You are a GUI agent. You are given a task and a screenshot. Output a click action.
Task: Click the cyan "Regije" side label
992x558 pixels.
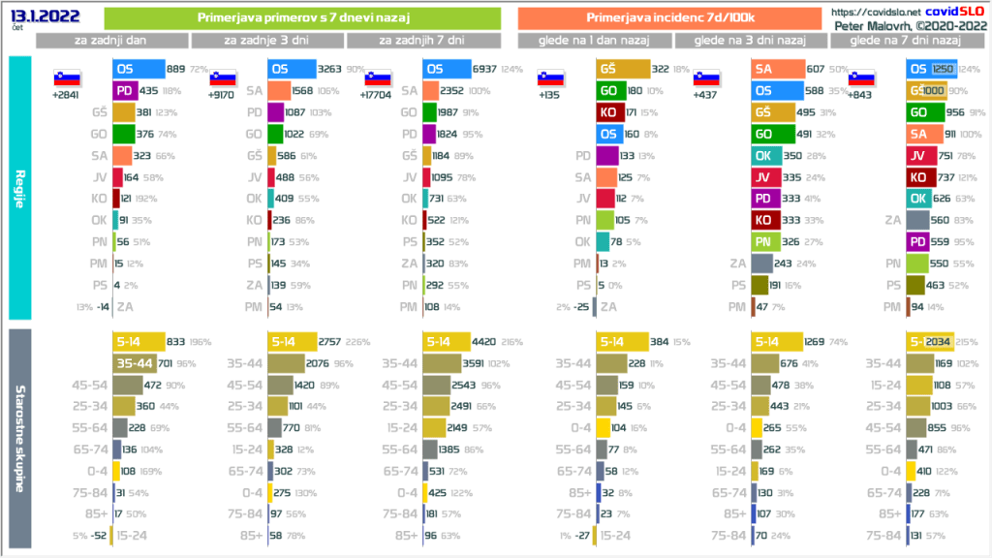pyautogui.click(x=19, y=187)
